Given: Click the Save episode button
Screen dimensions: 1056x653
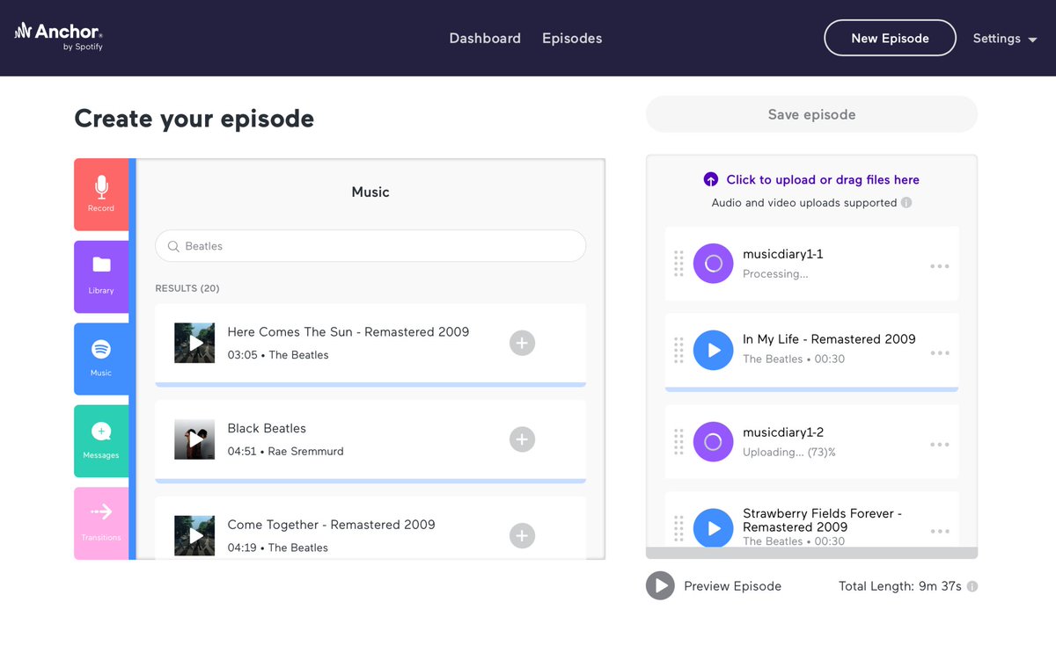Looking at the screenshot, I should pyautogui.click(x=811, y=114).
